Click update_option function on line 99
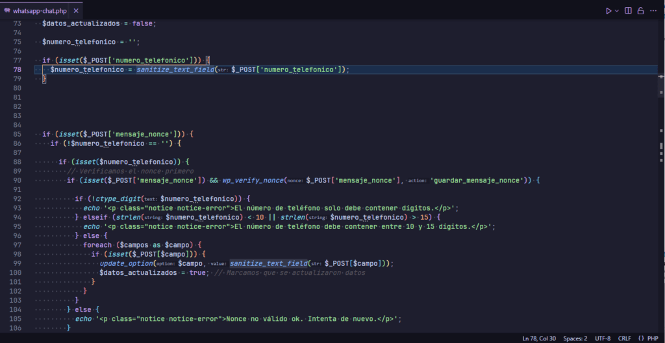 click(127, 263)
